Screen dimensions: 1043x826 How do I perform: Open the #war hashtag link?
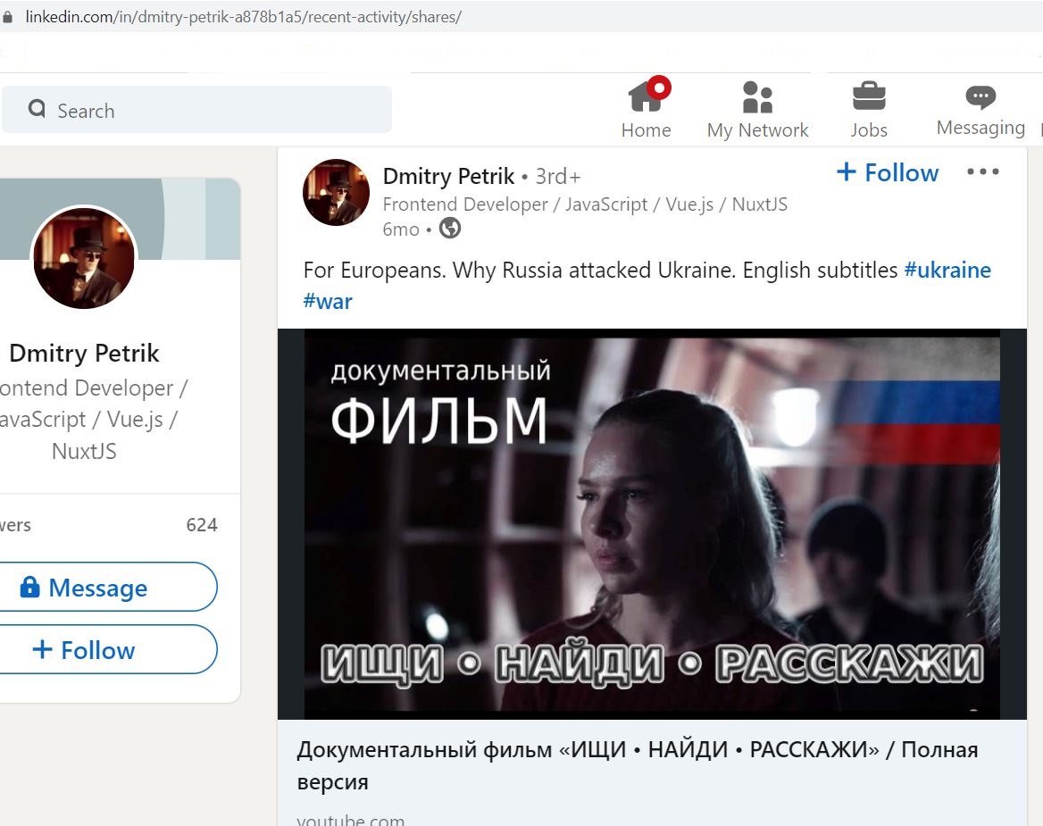tap(327, 301)
